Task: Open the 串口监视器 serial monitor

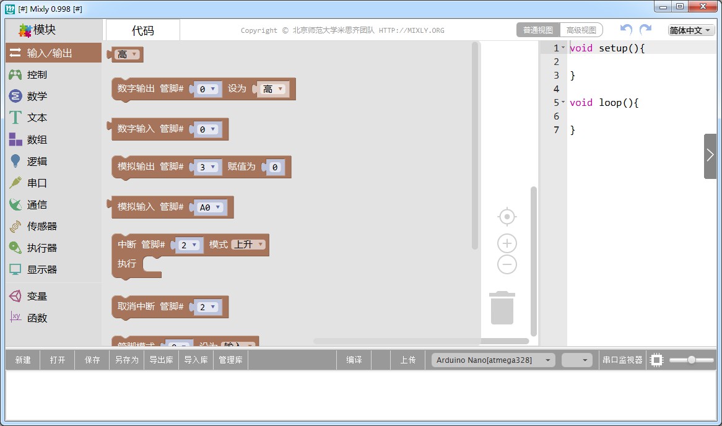Action: pos(622,360)
